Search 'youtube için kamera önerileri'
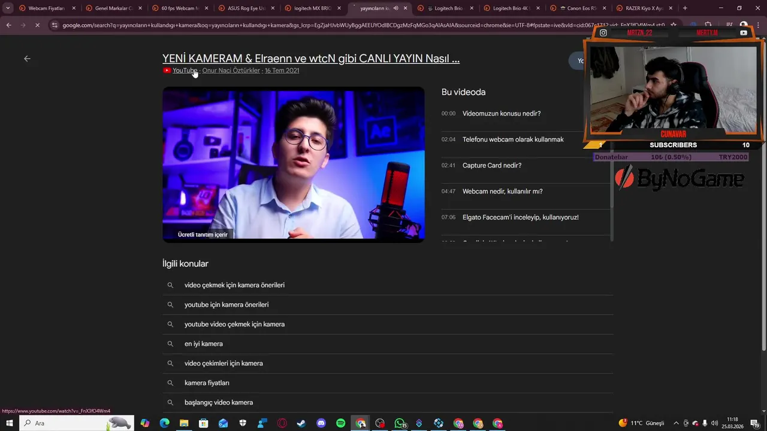 (x=227, y=305)
